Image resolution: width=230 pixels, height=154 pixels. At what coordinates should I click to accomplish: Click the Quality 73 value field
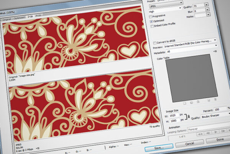coord(198,6)
